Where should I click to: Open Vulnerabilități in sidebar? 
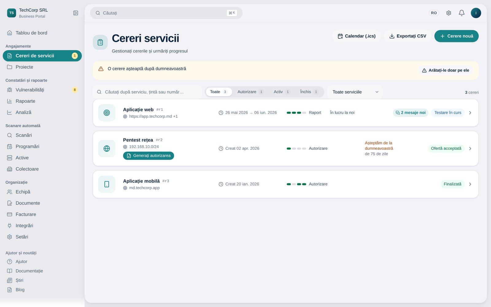(42, 90)
